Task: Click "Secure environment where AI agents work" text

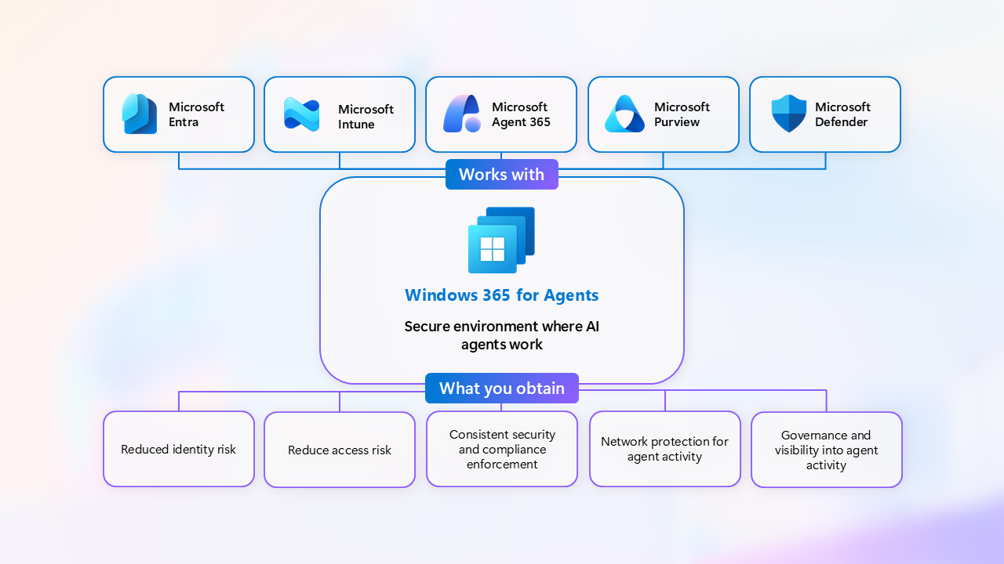Action: coord(502,335)
